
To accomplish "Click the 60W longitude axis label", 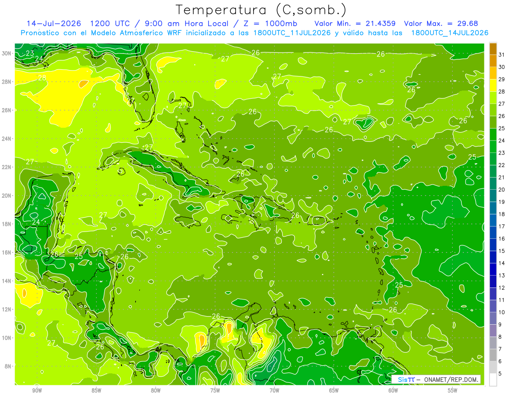I will click(x=393, y=390).
